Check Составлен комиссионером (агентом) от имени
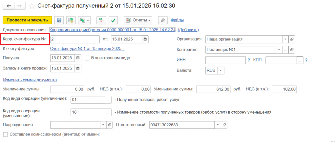The image size is (336, 142). [5, 134]
